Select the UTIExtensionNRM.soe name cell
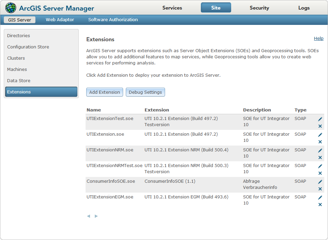 point(110,150)
